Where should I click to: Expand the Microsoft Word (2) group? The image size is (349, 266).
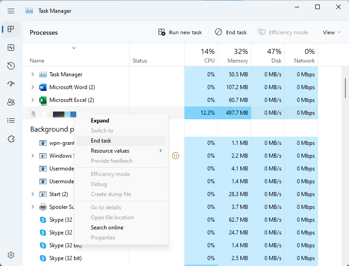coord(33,87)
